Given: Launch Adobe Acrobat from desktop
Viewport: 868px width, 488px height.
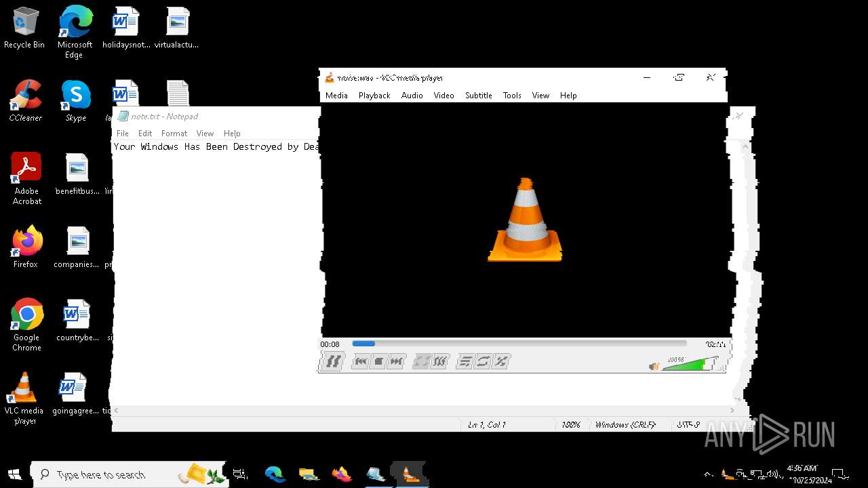Looking at the screenshot, I should point(26,179).
